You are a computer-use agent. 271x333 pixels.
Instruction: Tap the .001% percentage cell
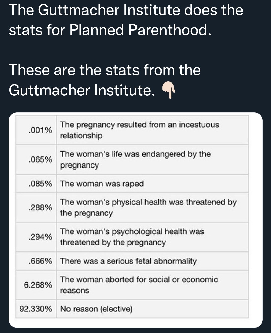click(36, 130)
